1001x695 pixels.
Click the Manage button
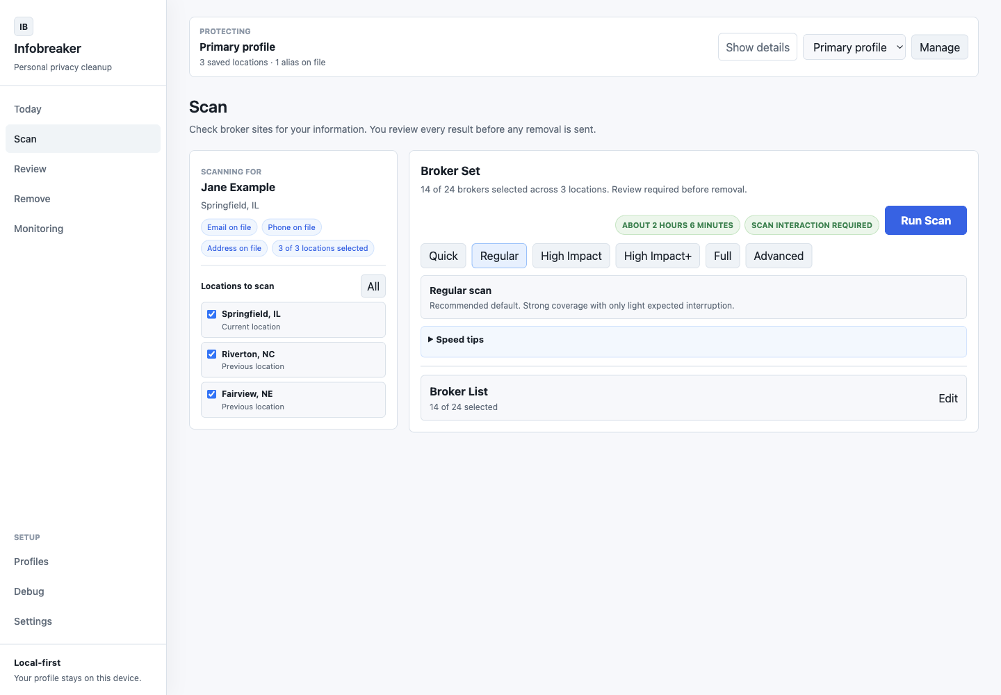[939, 47]
